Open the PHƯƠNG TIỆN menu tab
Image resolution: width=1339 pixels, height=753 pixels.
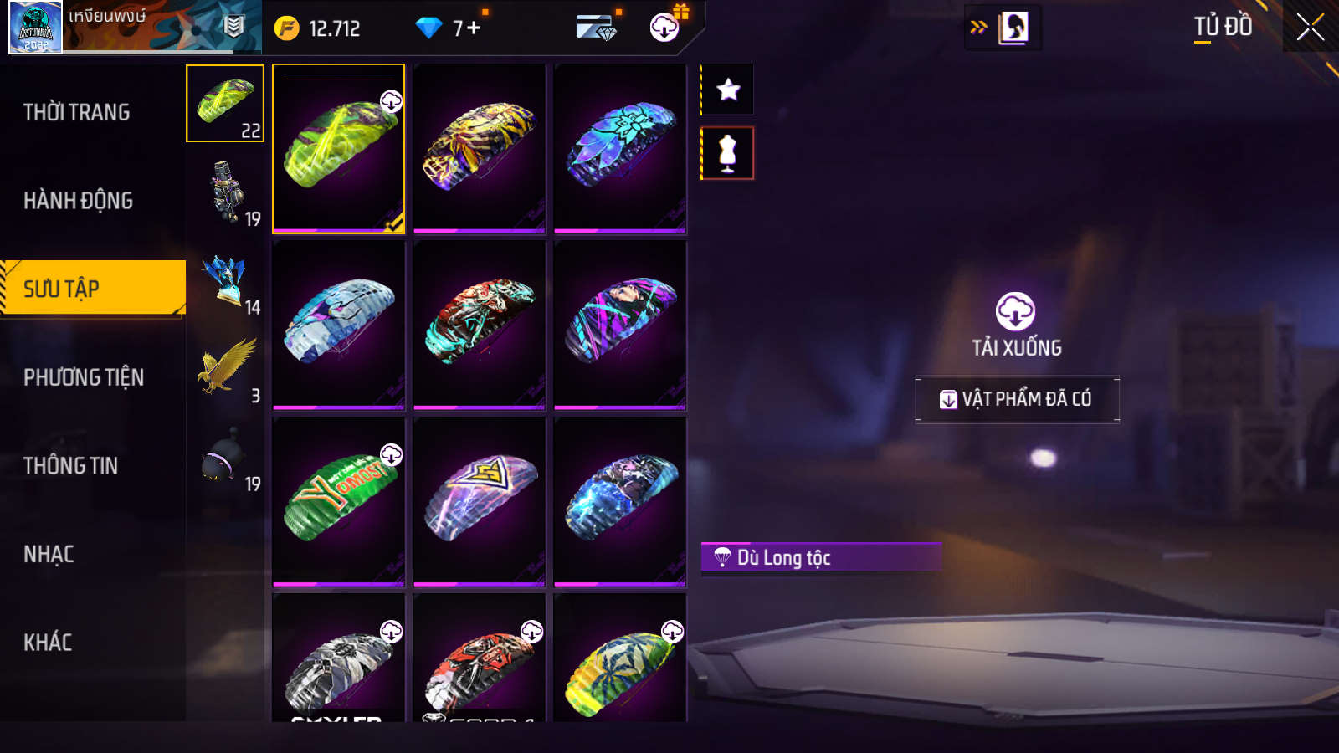point(84,377)
